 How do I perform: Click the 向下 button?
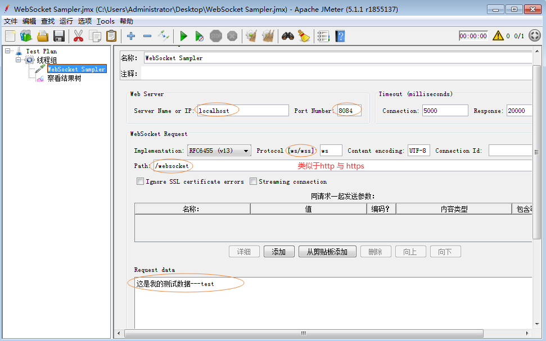(445, 252)
